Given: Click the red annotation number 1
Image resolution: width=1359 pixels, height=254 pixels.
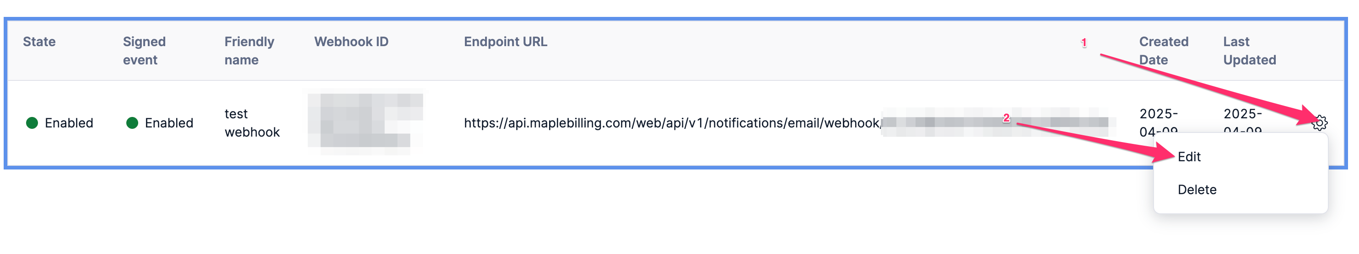Looking at the screenshot, I should coord(1084,42).
